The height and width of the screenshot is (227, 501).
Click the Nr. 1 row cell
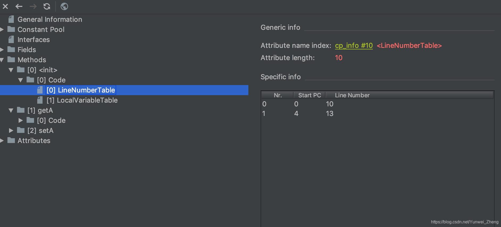[264, 114]
